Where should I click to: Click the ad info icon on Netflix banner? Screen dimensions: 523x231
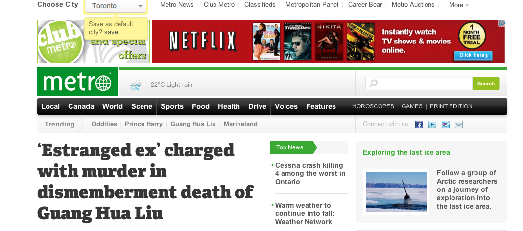point(501,23)
